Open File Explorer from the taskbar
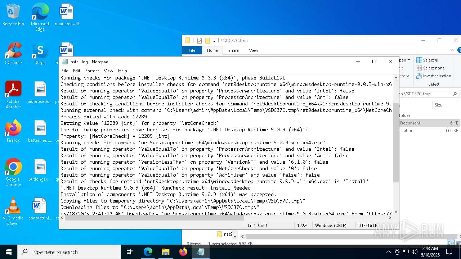461x259 pixels. pos(166,252)
